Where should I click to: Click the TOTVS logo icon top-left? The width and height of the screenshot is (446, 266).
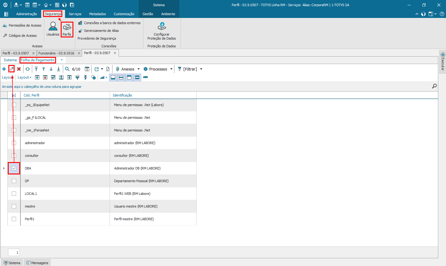tap(5, 5)
